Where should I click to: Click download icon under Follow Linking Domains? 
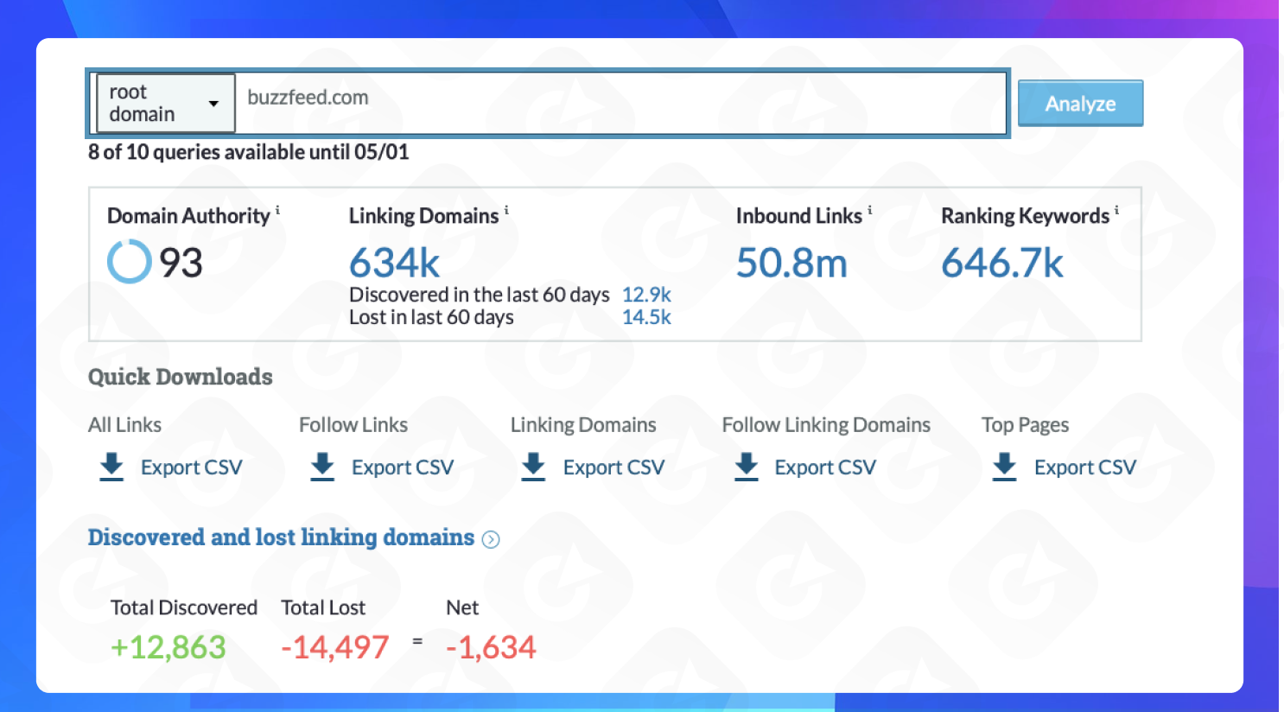point(747,467)
